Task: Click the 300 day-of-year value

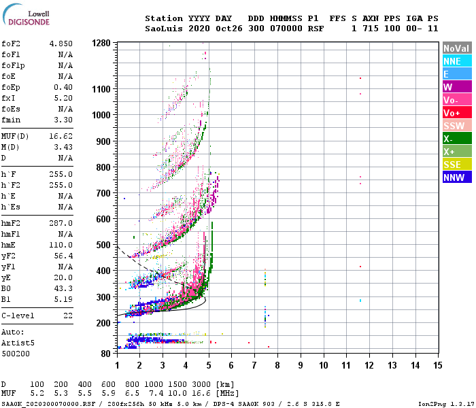Action: click(256, 29)
